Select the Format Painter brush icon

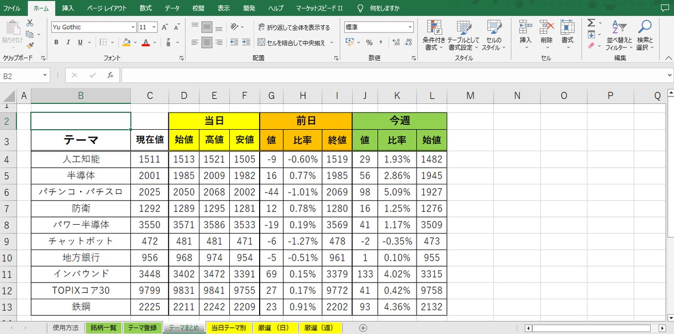[x=30, y=46]
